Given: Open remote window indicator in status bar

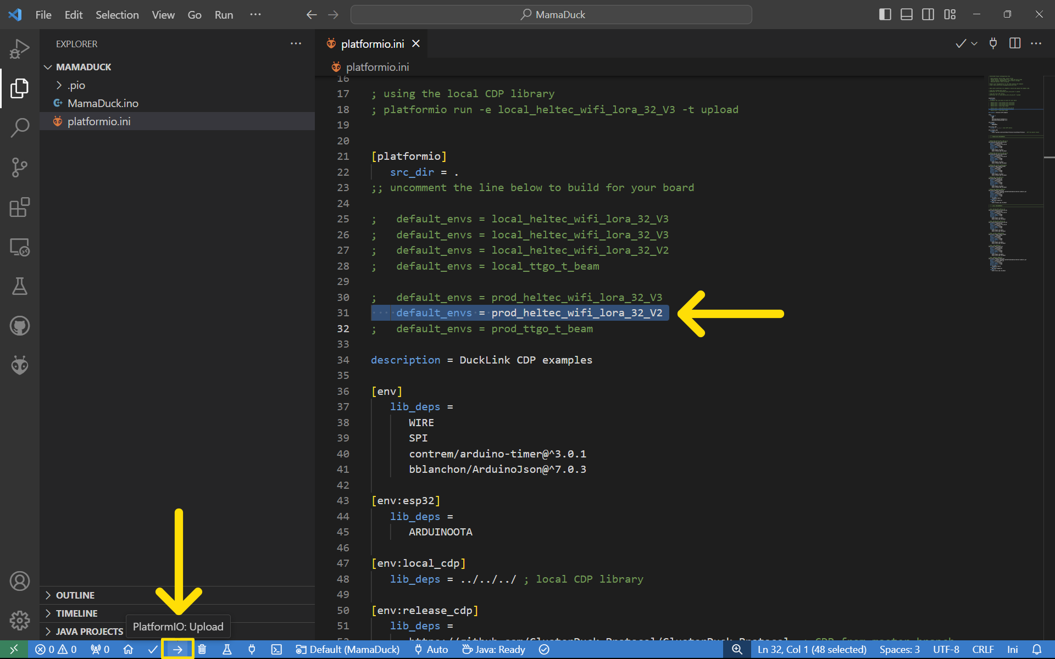Looking at the screenshot, I should point(14,650).
